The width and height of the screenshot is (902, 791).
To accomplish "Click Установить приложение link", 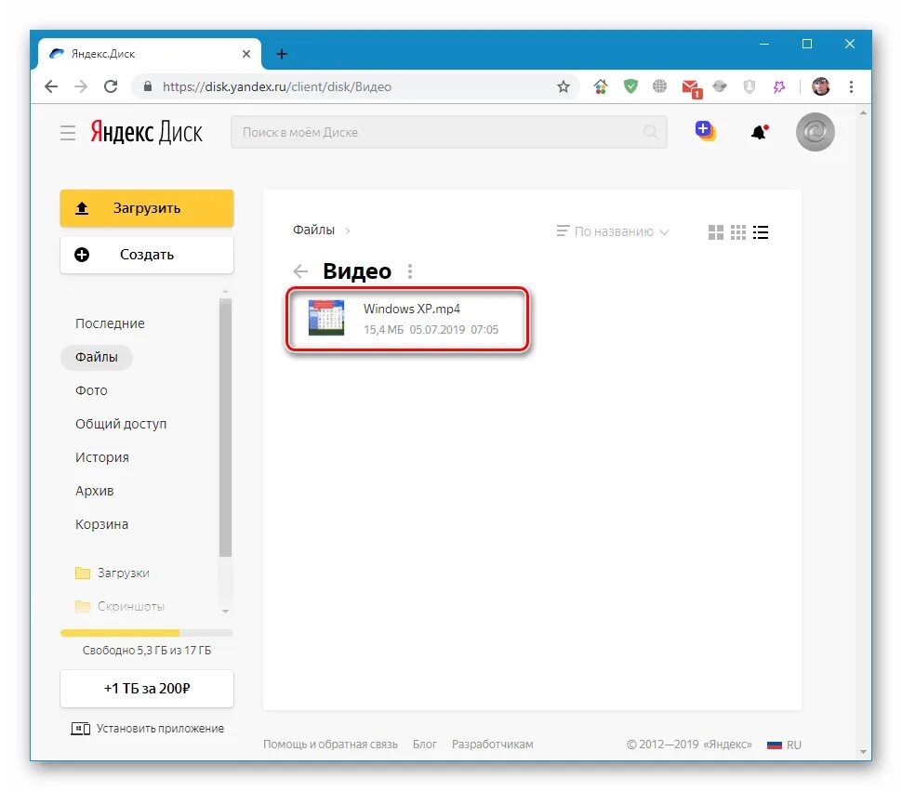I will pos(147,729).
